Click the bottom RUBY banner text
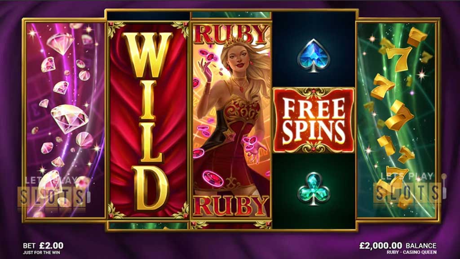The height and width of the screenshot is (259, 460). [231, 206]
